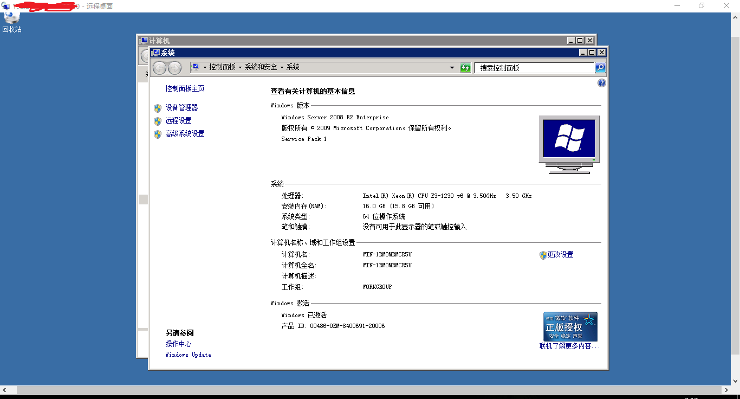Click the Forward navigation arrow in System window
Viewport: 740px width, 399px height.
point(174,68)
